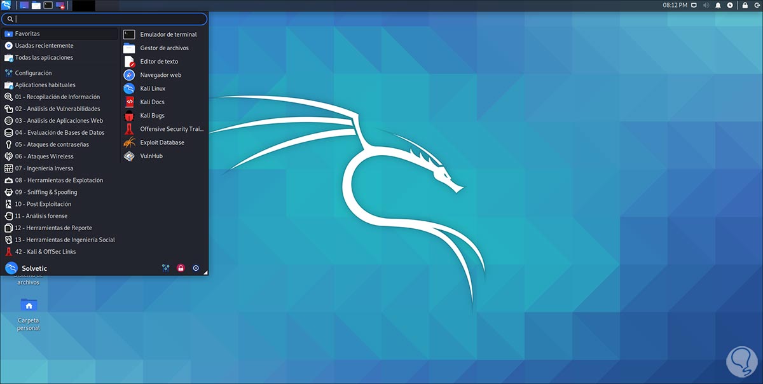Click the lock screen icon in top panel
The height and width of the screenshot is (384, 763).
745,5
